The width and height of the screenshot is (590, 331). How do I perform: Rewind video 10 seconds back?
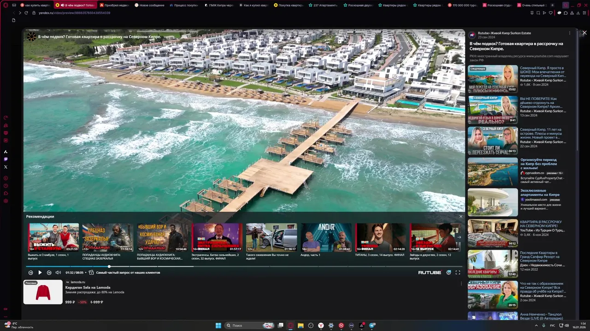coord(31,273)
